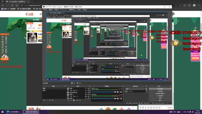The width and height of the screenshot is (202, 114).
Task: Open Edge history icon
Action: pyautogui.click(x=189, y=5)
